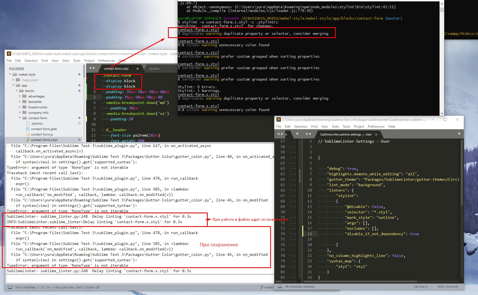The image size is (478, 295).
Task: Click the Stylus icon of contact-form.s.styl
Action: 28,140
